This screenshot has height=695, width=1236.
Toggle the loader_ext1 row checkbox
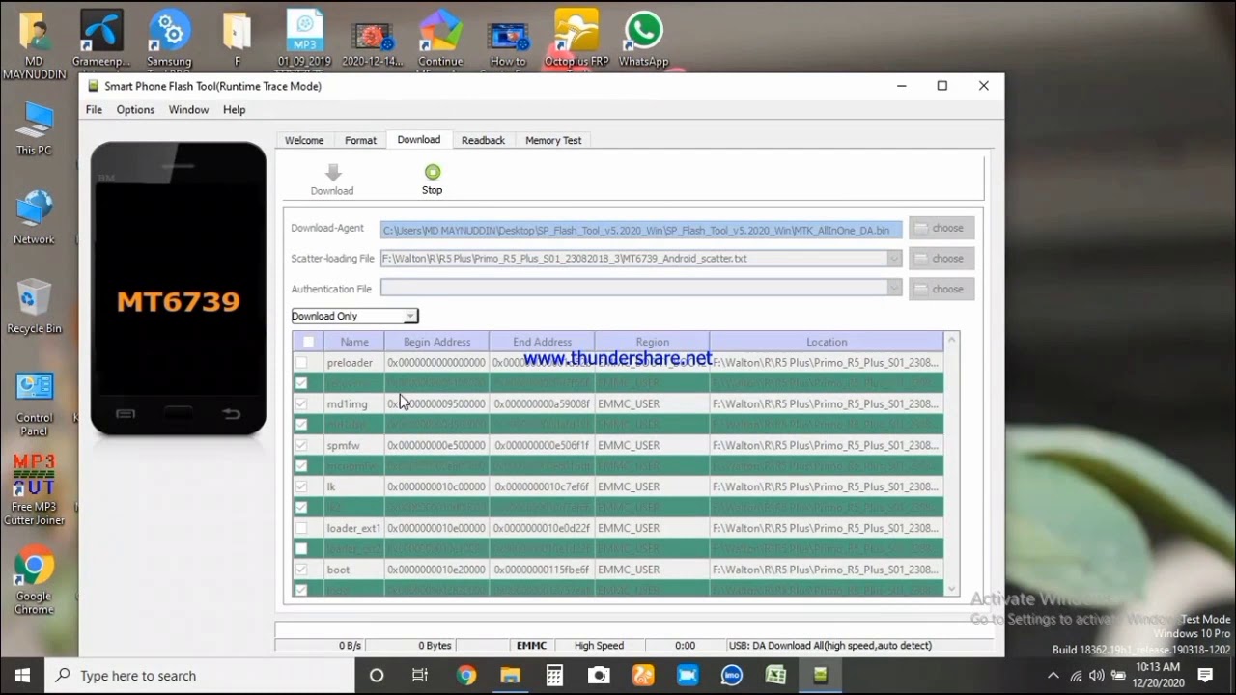pyautogui.click(x=301, y=528)
